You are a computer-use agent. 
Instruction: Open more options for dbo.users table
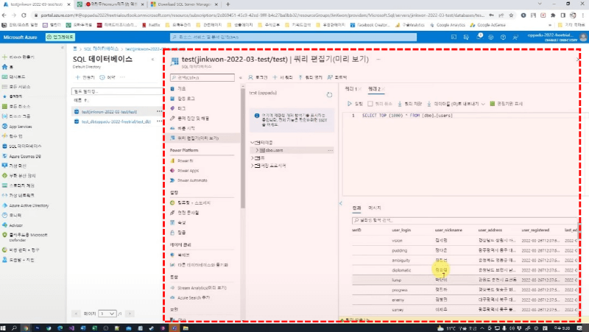tap(330, 150)
